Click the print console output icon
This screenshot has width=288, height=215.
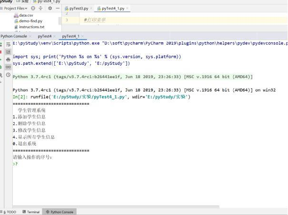pyautogui.click(x=8, y=59)
